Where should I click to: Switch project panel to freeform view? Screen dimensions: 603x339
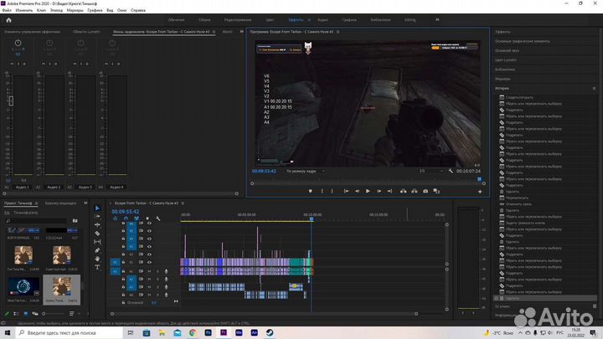[x=35, y=314]
